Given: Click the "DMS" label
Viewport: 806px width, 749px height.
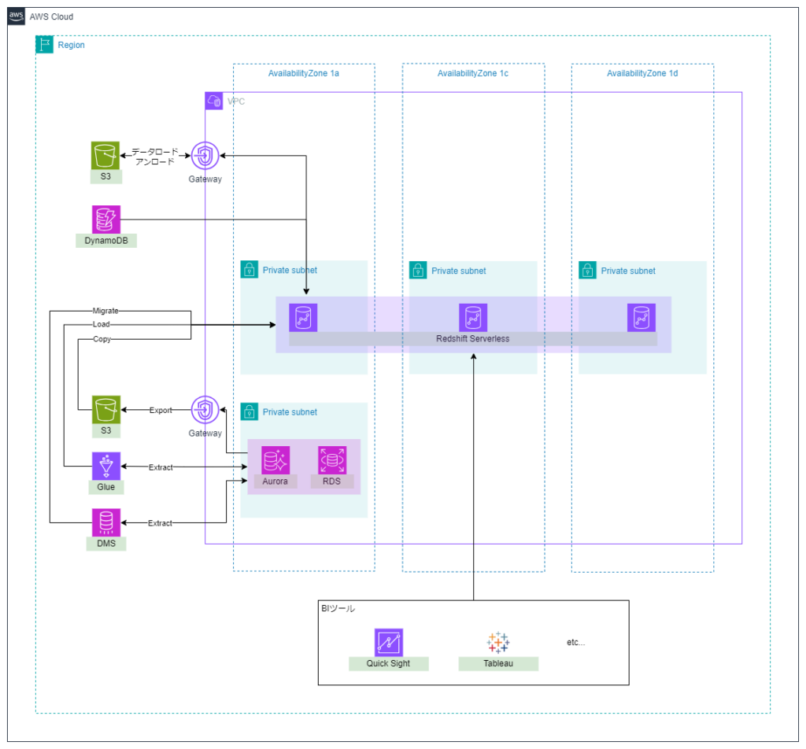Looking at the screenshot, I should (106, 544).
